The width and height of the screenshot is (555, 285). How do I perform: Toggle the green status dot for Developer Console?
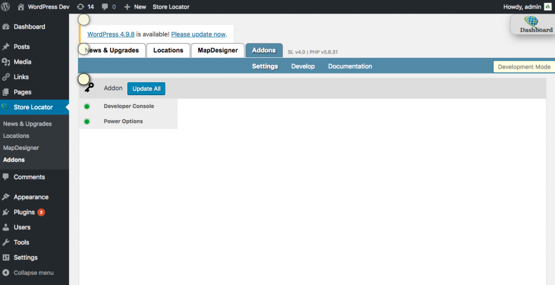pos(87,107)
